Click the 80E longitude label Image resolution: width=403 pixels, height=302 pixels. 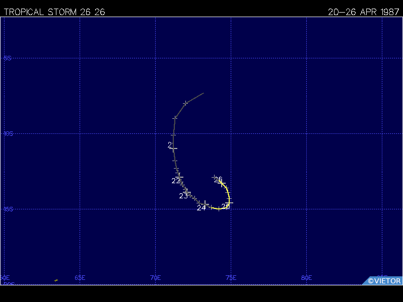point(306,278)
